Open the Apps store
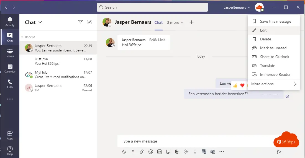Image resolution: width=305 pixels, height=158 pixels. point(10,135)
